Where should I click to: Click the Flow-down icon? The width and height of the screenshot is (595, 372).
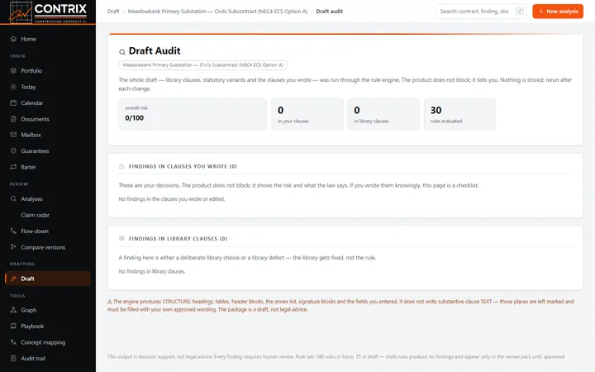click(x=13, y=231)
